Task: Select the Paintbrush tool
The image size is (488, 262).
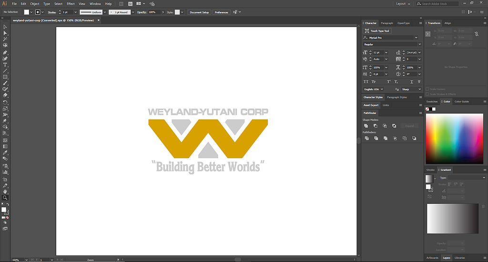Action: click(x=5, y=83)
